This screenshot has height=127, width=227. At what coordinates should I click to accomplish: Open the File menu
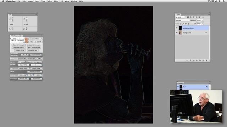click(19, 1)
